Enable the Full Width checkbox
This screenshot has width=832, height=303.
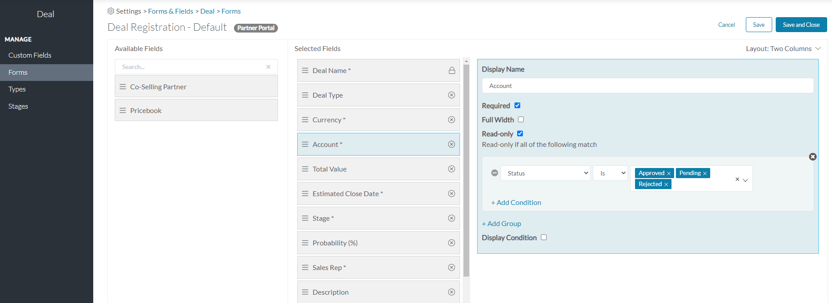click(x=521, y=120)
